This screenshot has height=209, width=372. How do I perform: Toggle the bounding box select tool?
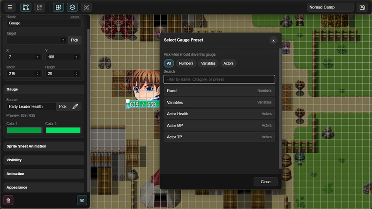click(x=26, y=7)
